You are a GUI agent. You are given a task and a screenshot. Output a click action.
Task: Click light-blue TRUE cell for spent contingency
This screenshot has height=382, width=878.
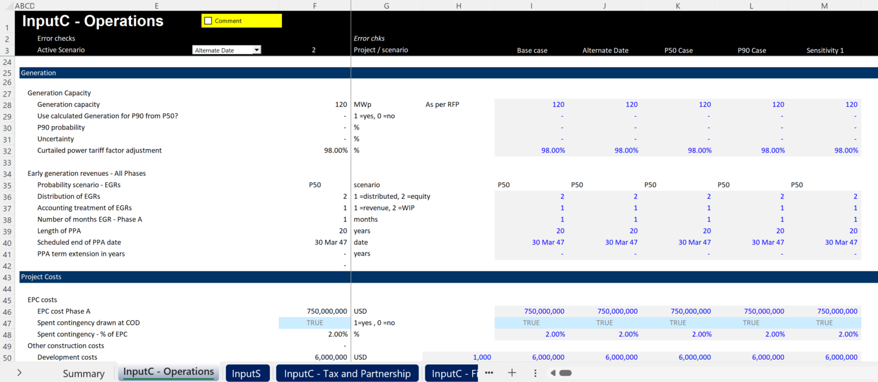click(x=313, y=323)
